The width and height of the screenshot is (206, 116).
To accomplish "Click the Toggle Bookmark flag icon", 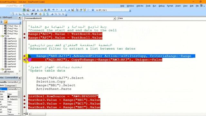I will pyautogui.click(x=52, y=14).
